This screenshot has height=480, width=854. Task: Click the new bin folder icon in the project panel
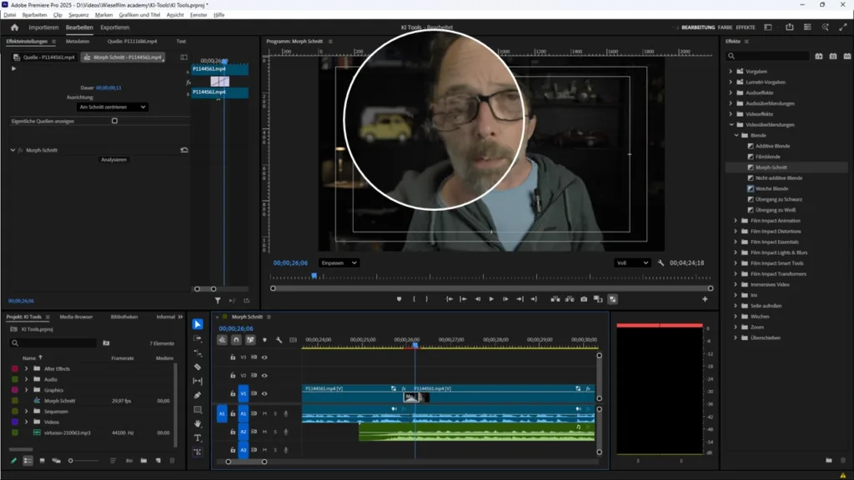tap(143, 460)
